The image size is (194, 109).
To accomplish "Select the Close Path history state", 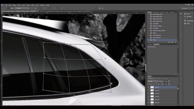I will [x=162, y=24].
